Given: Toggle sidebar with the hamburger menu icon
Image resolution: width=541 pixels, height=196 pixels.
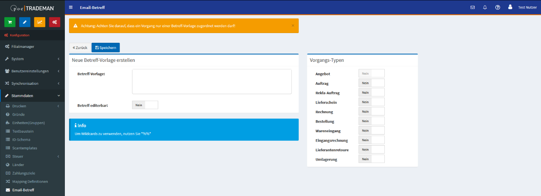Looking at the screenshot, I should [71, 7].
